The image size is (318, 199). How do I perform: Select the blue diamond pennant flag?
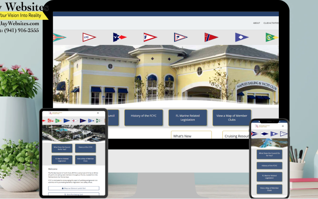coord(241,37)
